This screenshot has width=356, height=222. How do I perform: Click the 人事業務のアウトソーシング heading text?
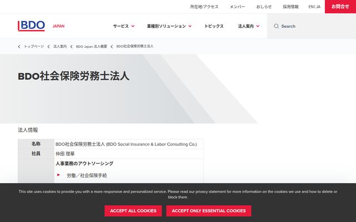pos(85,163)
